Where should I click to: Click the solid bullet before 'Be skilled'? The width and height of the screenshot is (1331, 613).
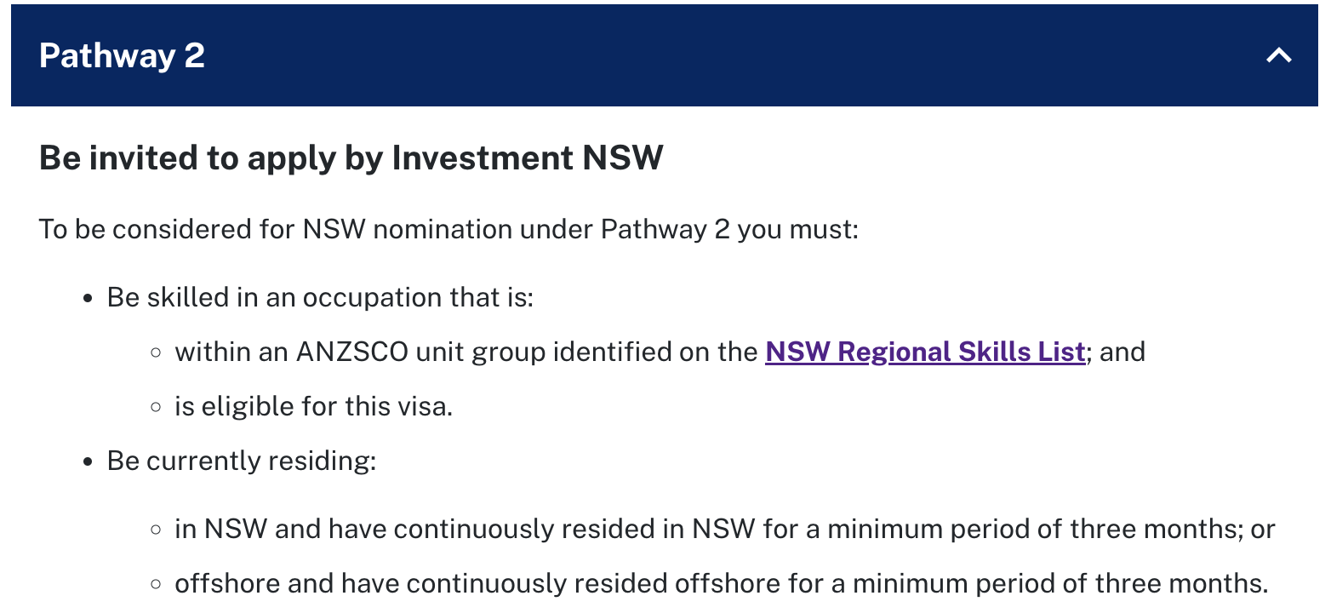coord(87,299)
